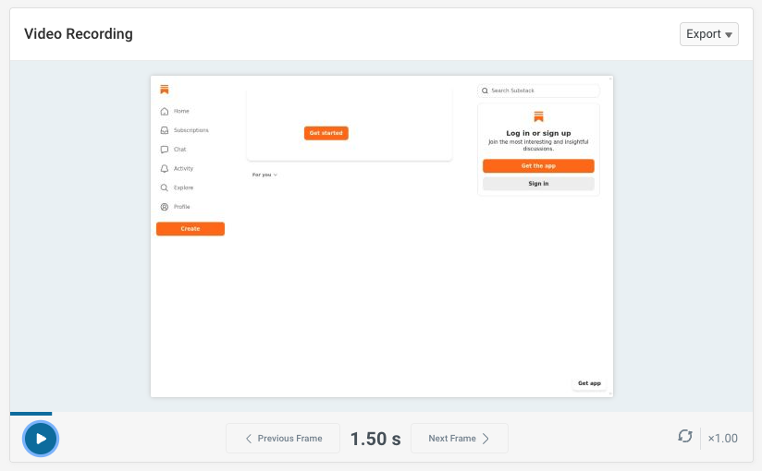Image resolution: width=762 pixels, height=471 pixels.
Task: Click the Activity bell icon
Action: [x=165, y=168]
